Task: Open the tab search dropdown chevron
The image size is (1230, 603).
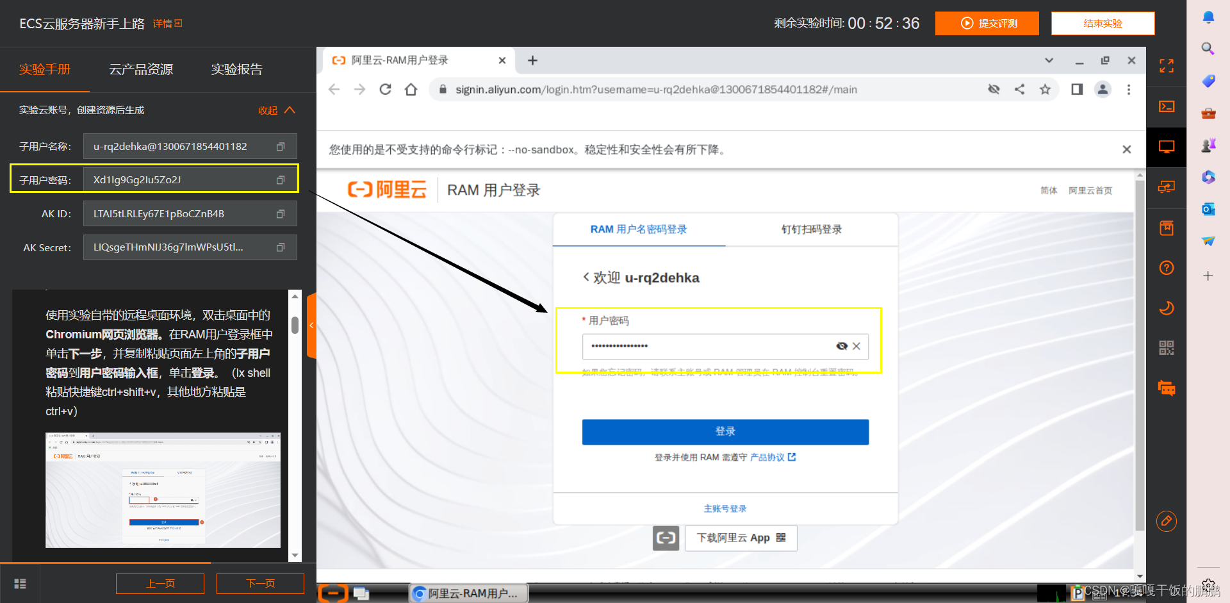Action: [x=1049, y=60]
